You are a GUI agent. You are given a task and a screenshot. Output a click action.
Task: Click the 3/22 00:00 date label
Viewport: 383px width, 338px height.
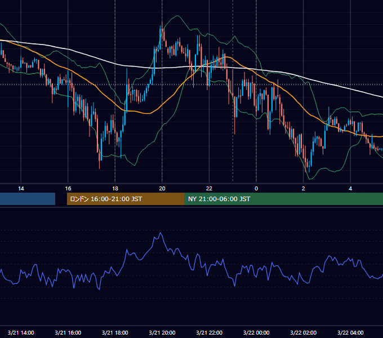point(256,332)
